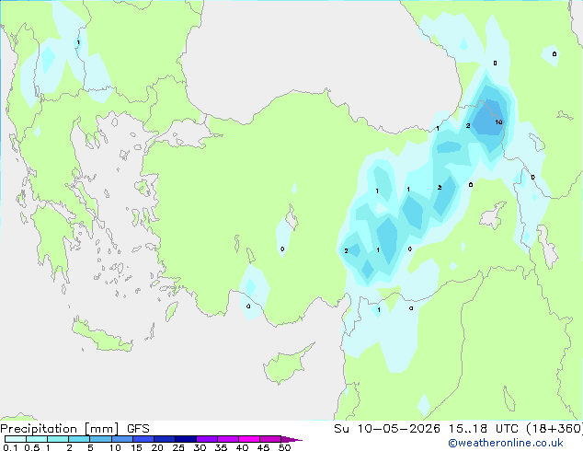The width and height of the screenshot is (583, 451).
Task: Click the 40–45 mm magenta legend swatch
Action: tap(249, 439)
